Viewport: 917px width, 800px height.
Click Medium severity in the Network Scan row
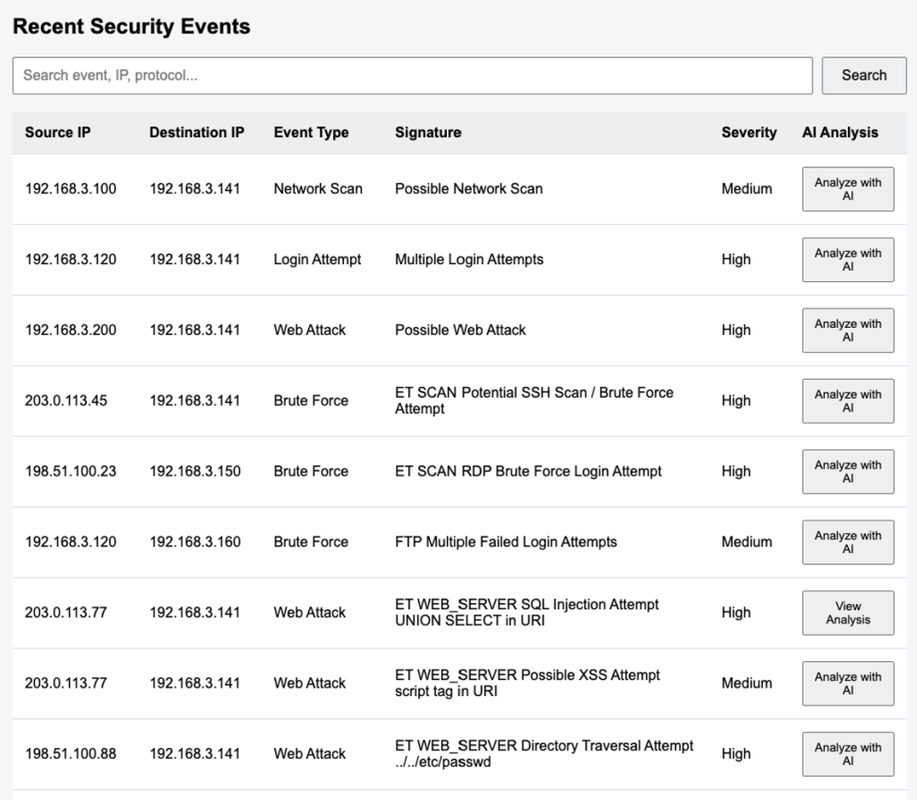pyautogui.click(x=747, y=188)
